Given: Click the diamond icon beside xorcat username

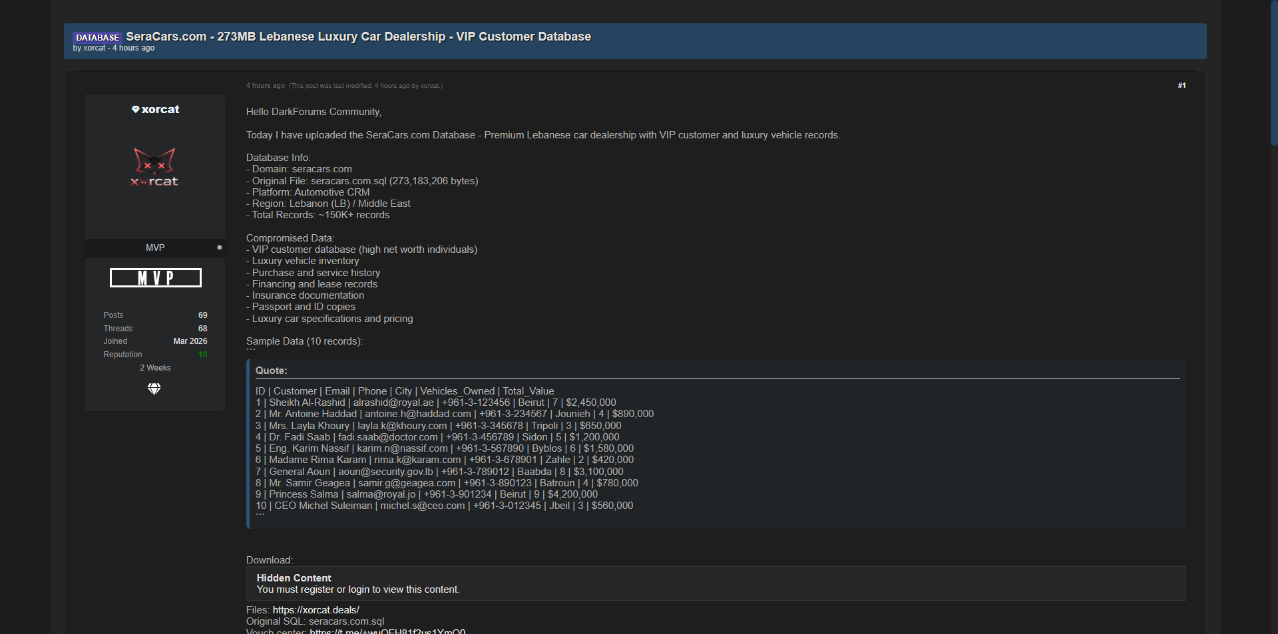Looking at the screenshot, I should click(136, 110).
